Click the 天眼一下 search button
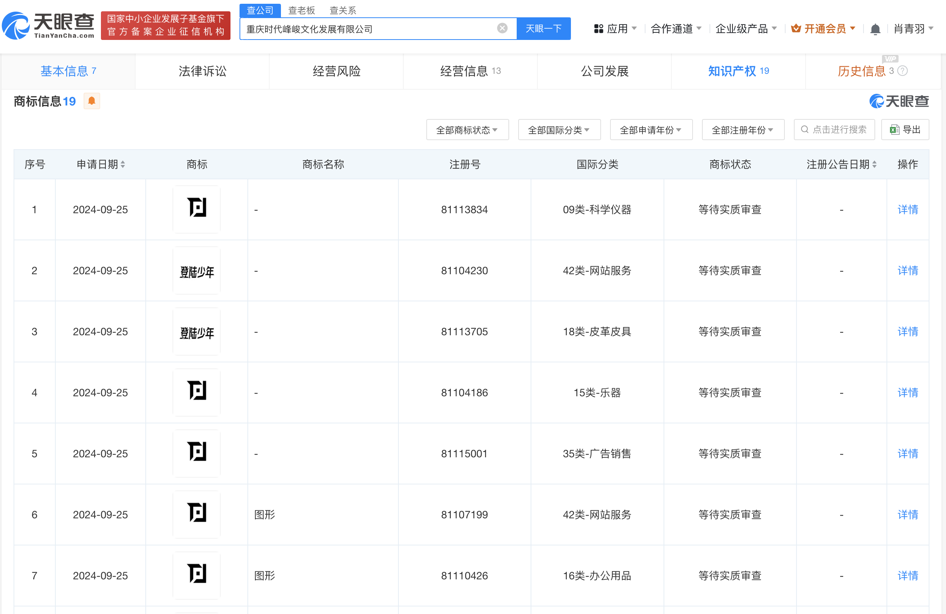Viewport: 946px width, 614px height. (543, 29)
